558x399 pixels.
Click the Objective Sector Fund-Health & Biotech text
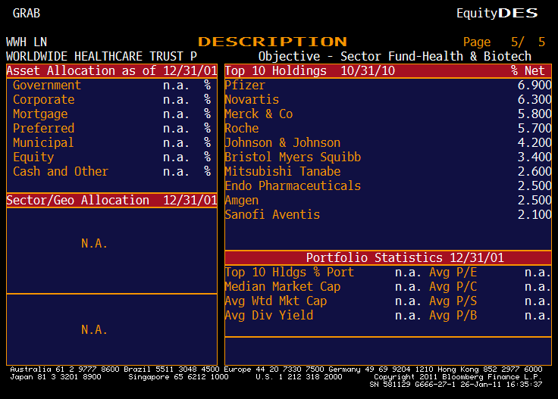395,56
